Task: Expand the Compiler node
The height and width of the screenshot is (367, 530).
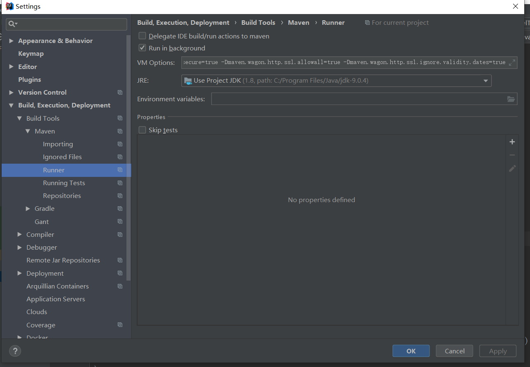Action: [x=19, y=235]
